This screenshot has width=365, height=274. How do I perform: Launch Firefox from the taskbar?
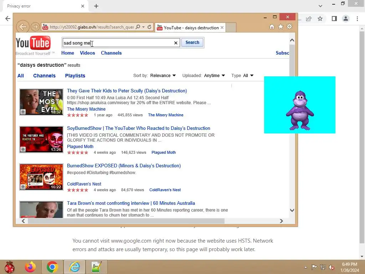[x=30, y=267]
